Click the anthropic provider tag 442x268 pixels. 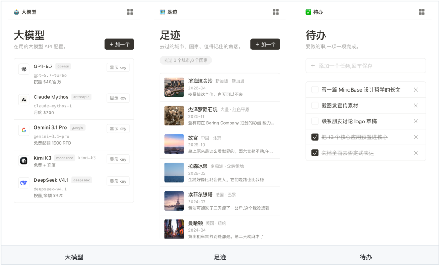point(81,97)
